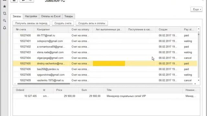
Task: Click the Title column header
Action: 143,90
